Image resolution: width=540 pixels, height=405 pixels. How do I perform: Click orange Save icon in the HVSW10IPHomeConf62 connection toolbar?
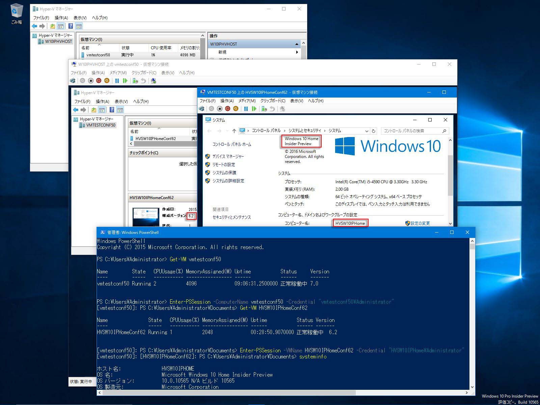(x=236, y=109)
